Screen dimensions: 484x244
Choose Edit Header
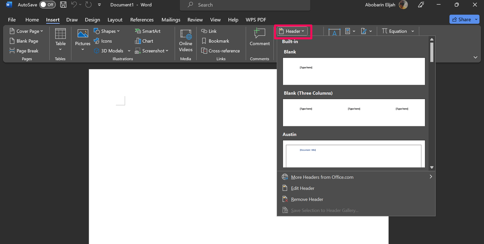coord(356,188)
